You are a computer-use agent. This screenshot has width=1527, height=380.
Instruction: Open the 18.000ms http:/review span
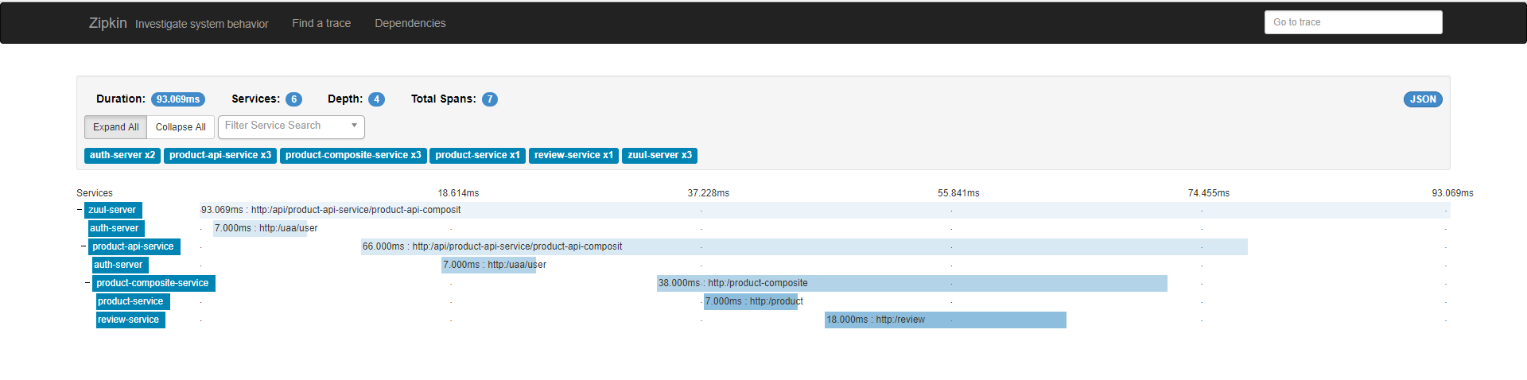point(946,320)
